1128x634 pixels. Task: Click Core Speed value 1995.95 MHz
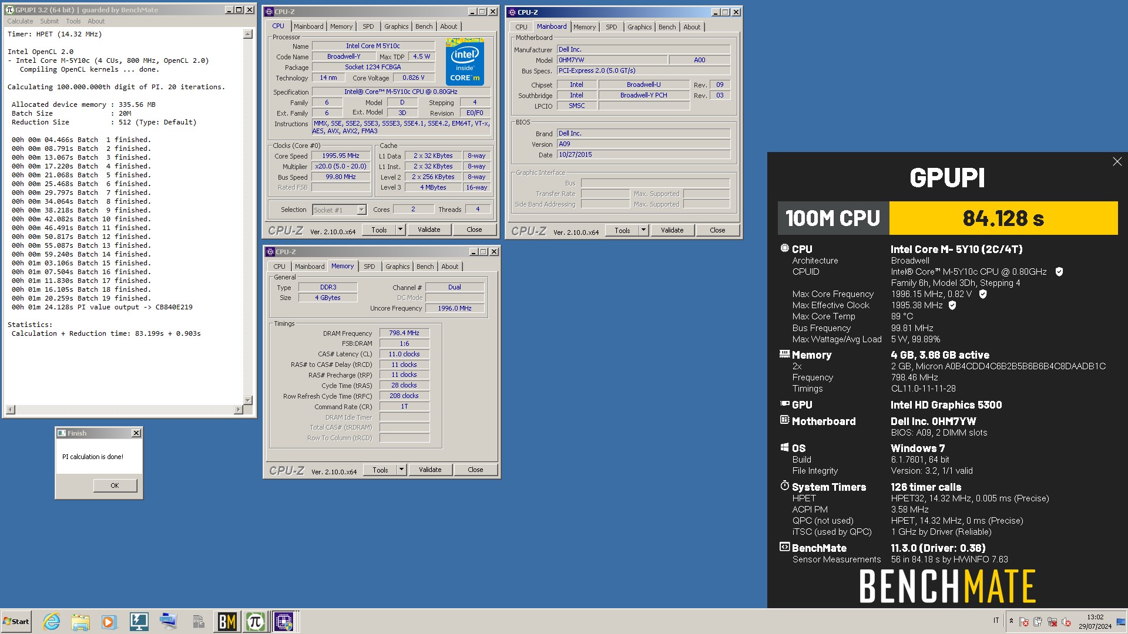(341, 156)
